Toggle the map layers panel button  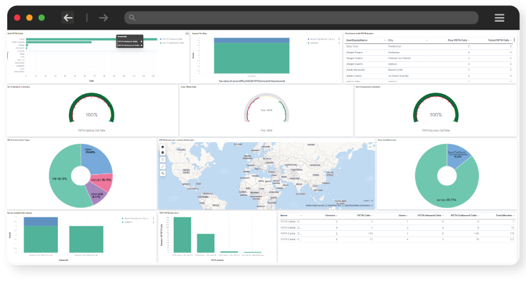(x=370, y=147)
